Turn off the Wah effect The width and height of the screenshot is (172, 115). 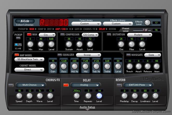coord(29,34)
